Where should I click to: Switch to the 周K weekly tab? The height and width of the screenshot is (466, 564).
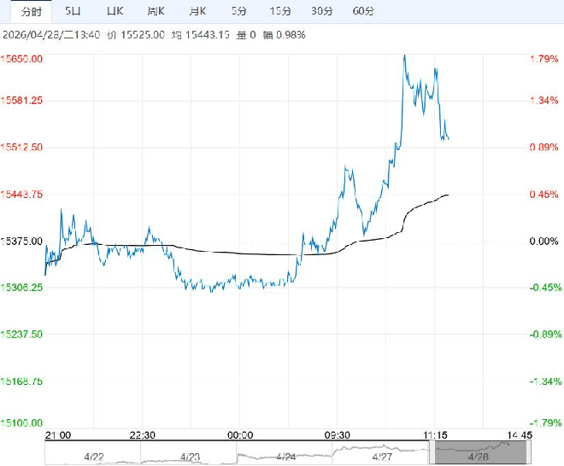coord(156,11)
